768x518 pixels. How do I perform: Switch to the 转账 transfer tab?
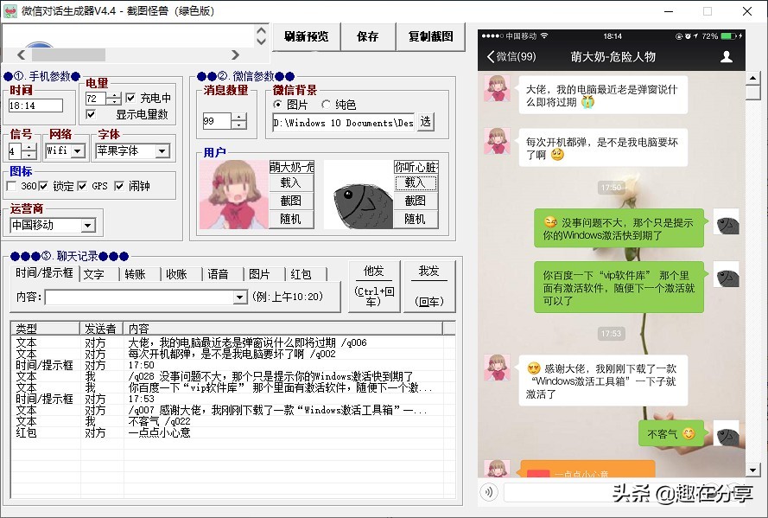point(136,273)
